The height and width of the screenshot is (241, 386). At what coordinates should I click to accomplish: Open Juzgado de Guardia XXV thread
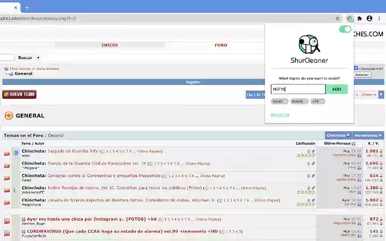click(x=72, y=151)
